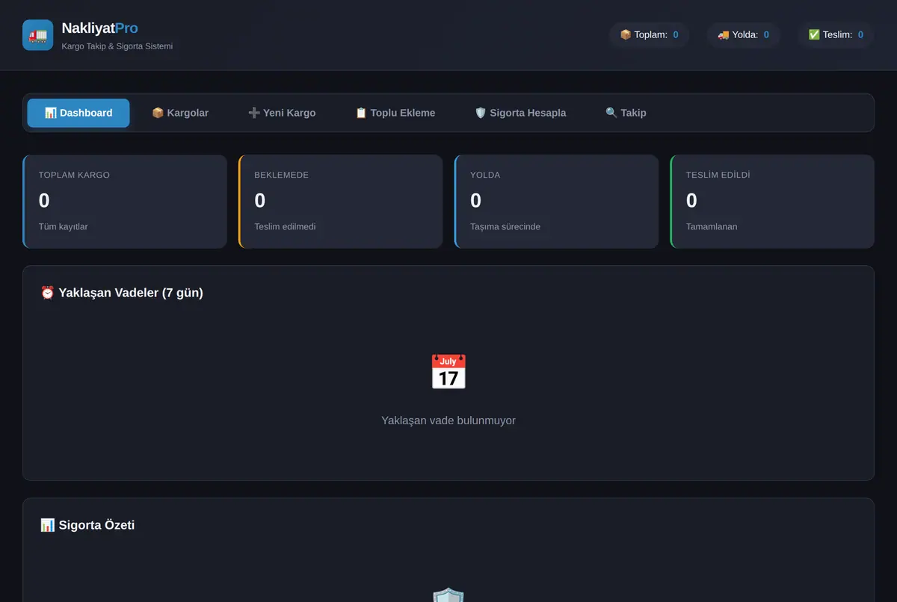Select the Teslim Edildi stat card
The image size is (897, 602).
coord(772,202)
